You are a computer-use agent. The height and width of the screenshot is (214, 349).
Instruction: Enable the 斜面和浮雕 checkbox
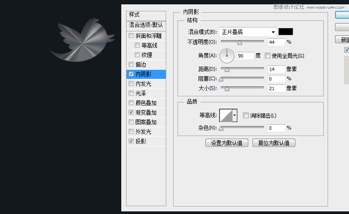point(131,36)
